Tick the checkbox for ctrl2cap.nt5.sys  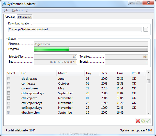(x=9, y=107)
